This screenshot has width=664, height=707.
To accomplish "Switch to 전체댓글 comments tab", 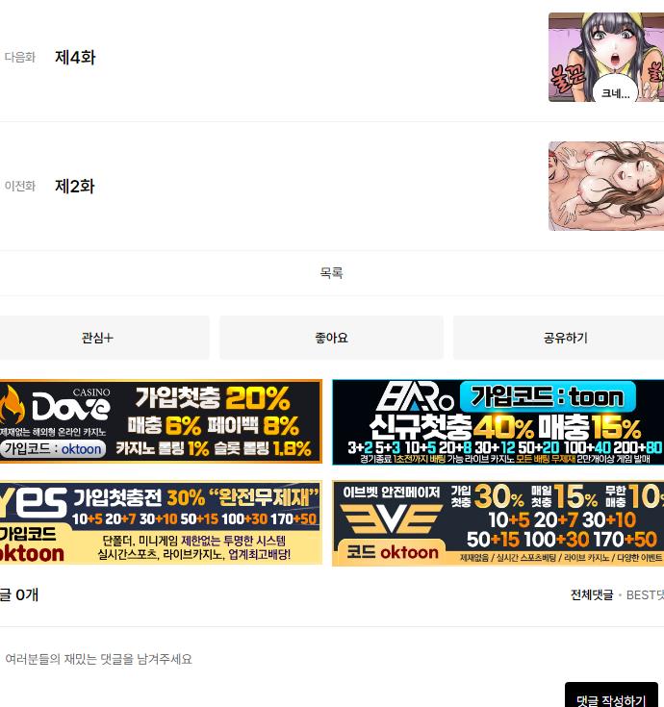I will point(592,595).
